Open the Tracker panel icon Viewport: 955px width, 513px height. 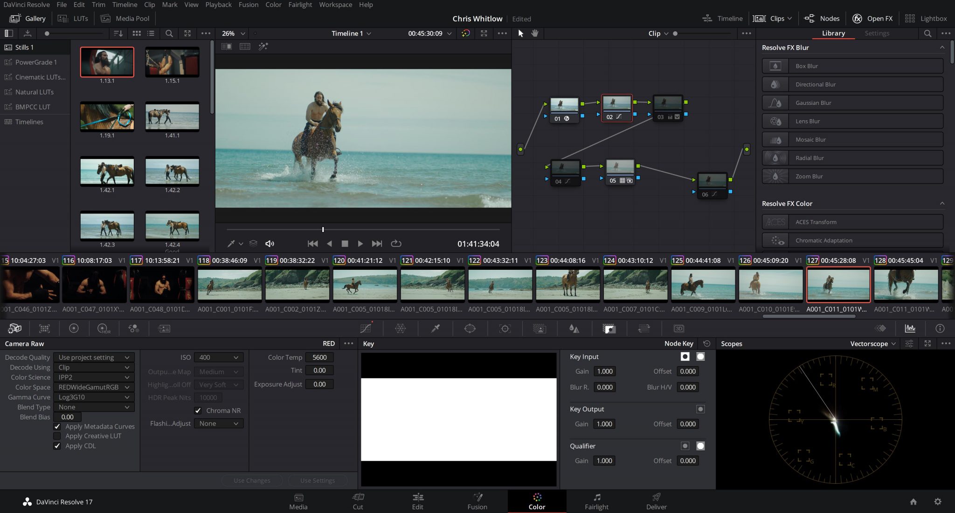[505, 328]
